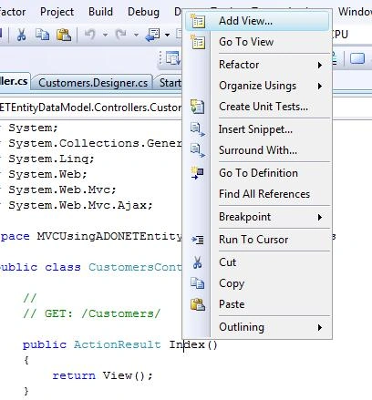This screenshot has height=400, width=372.
Task: Choose Insert Snippet… option
Action: (x=257, y=129)
